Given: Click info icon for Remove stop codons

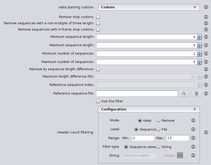Looking at the screenshot, I should click(206, 17).
